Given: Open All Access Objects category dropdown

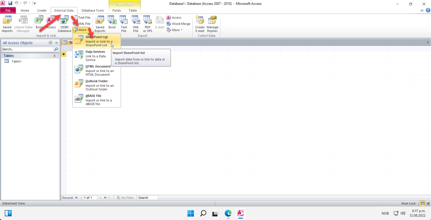Looking at the screenshot, I should [51, 43].
